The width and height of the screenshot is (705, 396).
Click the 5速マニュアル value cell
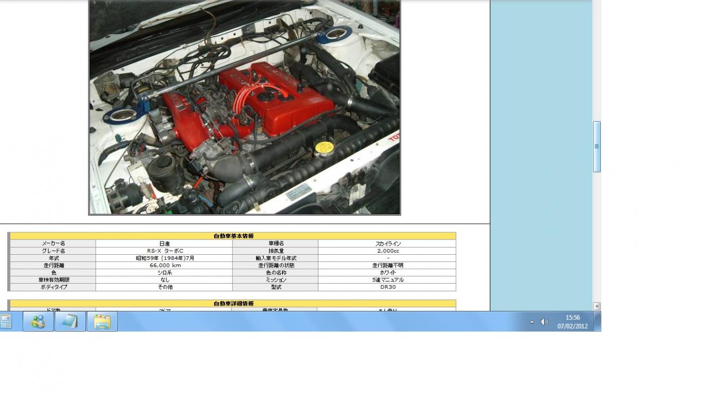click(387, 279)
